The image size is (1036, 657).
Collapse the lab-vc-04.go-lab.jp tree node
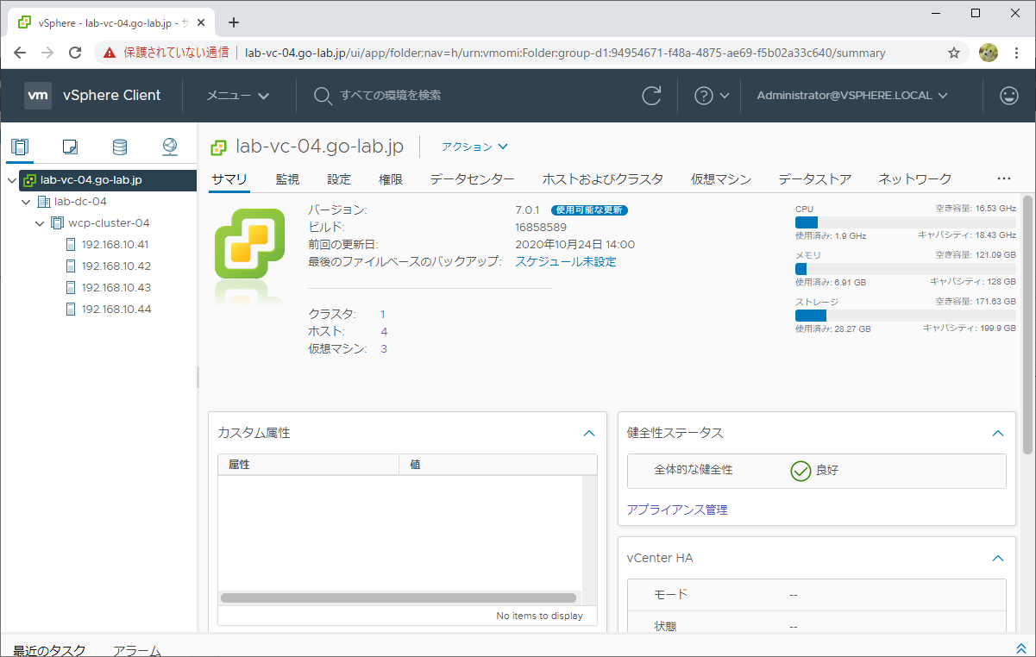click(11, 181)
